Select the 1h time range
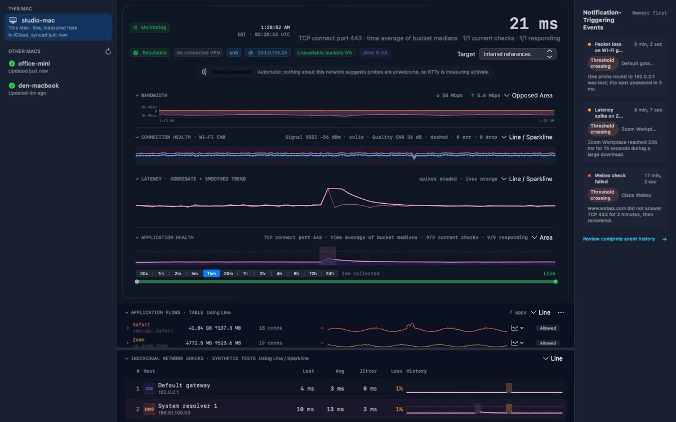 [245, 273]
